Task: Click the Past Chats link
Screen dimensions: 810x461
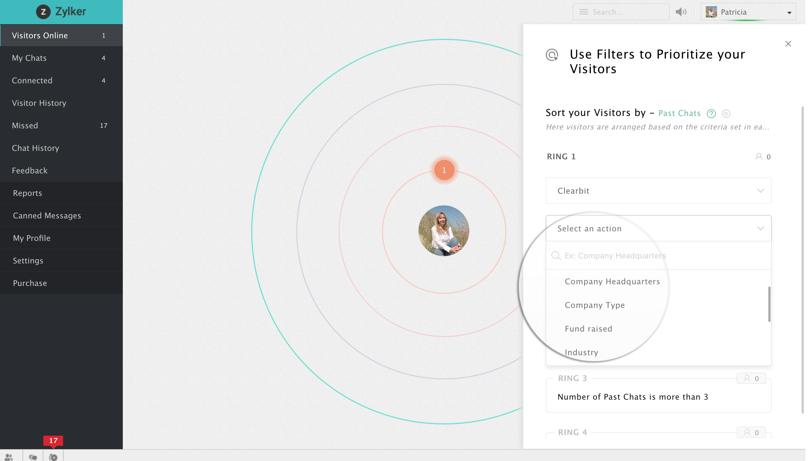Action: pyautogui.click(x=679, y=113)
